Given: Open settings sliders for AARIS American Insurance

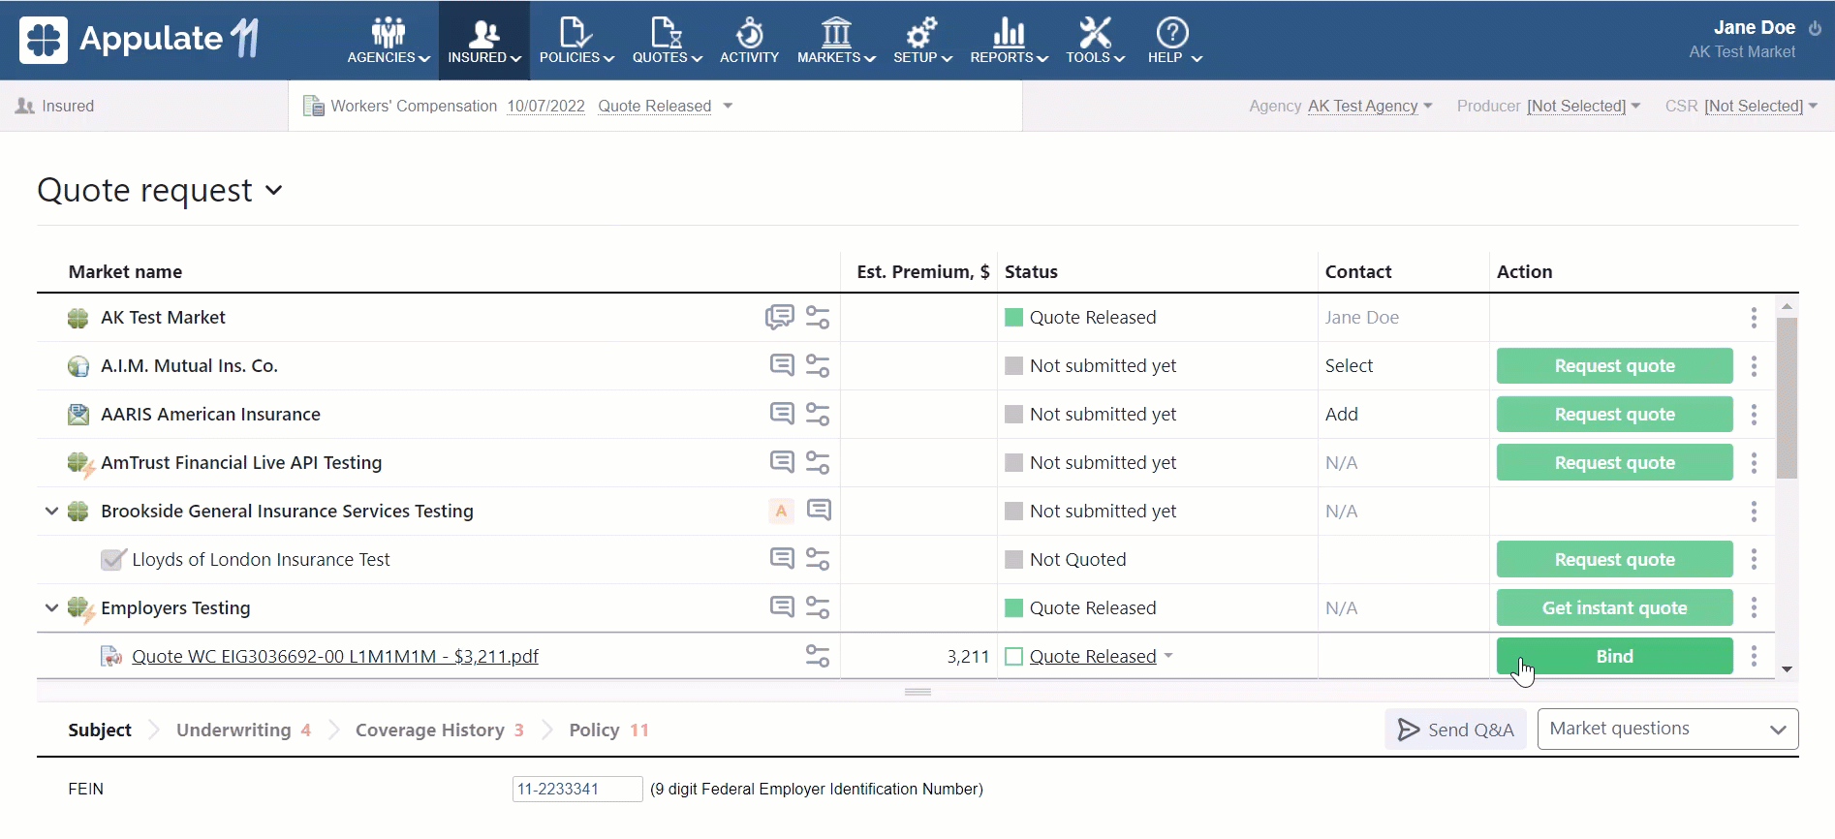Looking at the screenshot, I should pyautogui.click(x=818, y=415).
